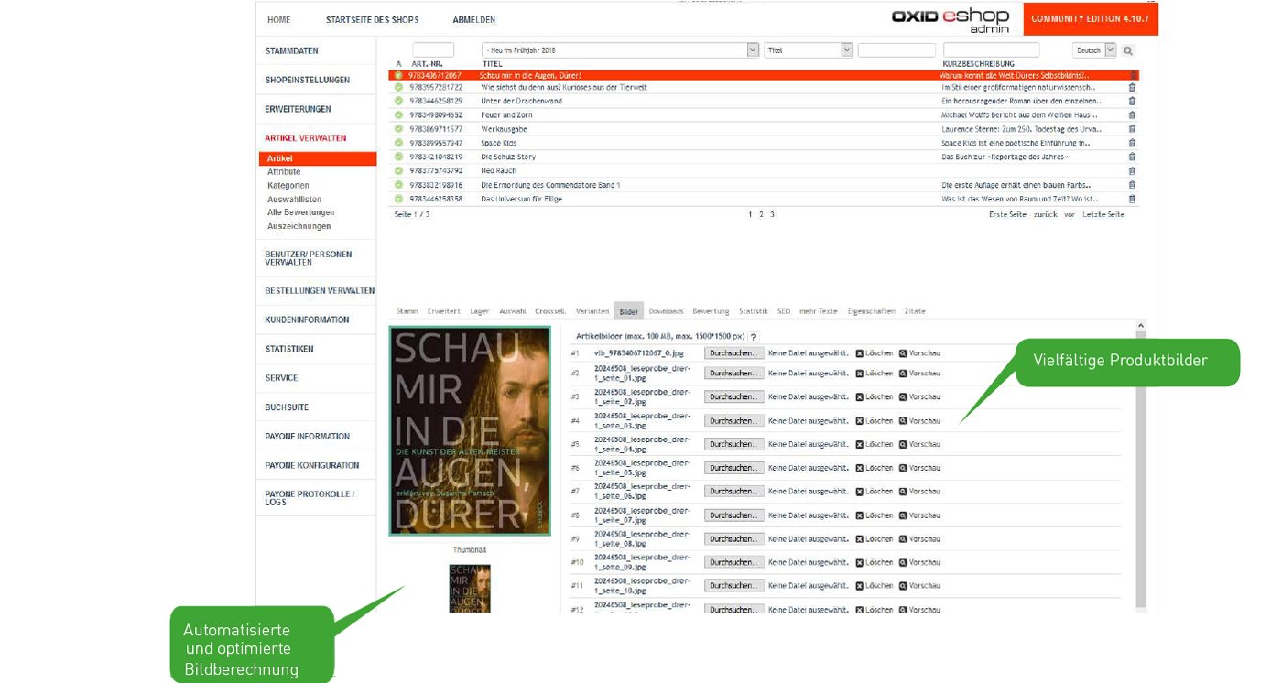The image size is (1282, 683).
Task: Go to Letzte Seite of article list
Action: pyautogui.click(x=1103, y=214)
